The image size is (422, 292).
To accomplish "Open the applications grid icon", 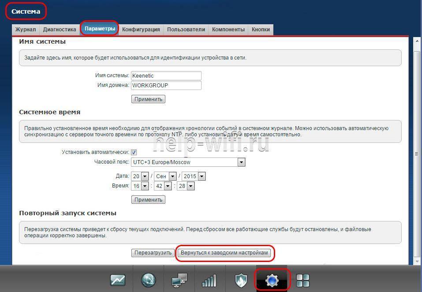I will (x=303, y=281).
